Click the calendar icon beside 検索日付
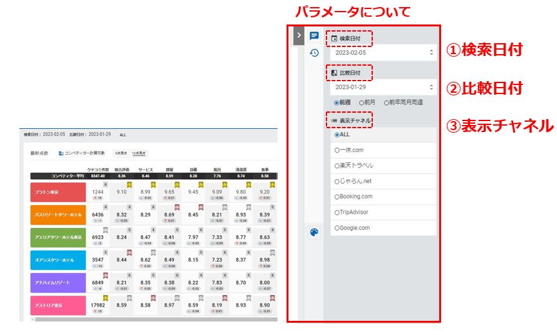 coord(334,39)
